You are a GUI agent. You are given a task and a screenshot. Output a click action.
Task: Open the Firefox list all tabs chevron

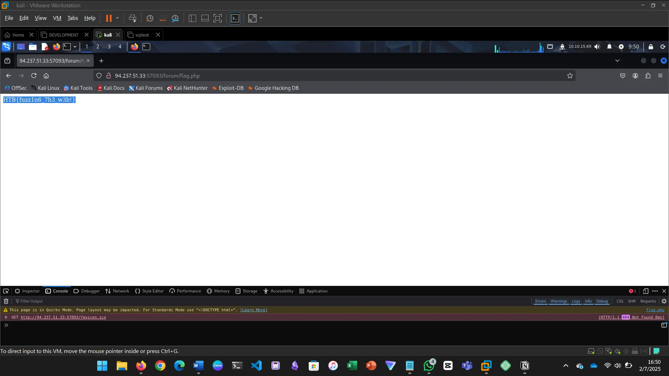pyautogui.click(x=617, y=60)
